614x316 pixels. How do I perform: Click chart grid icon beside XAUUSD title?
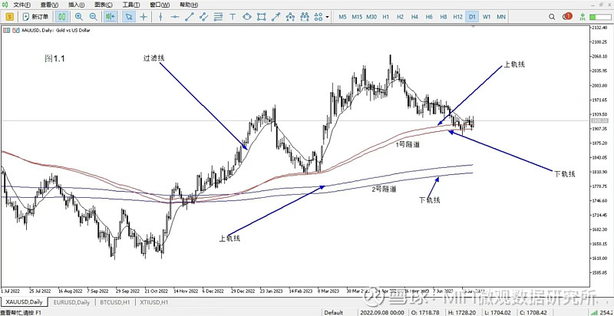[6, 30]
